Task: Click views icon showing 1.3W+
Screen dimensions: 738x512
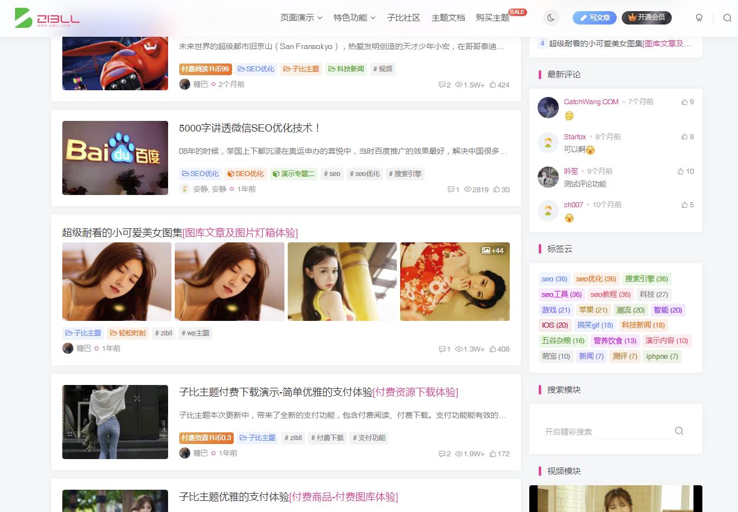Action: [459, 349]
